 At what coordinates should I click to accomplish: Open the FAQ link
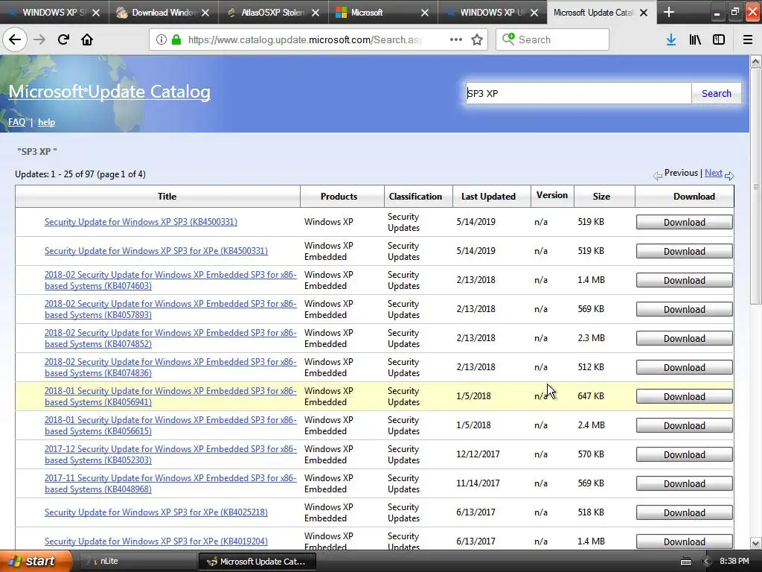(16, 122)
